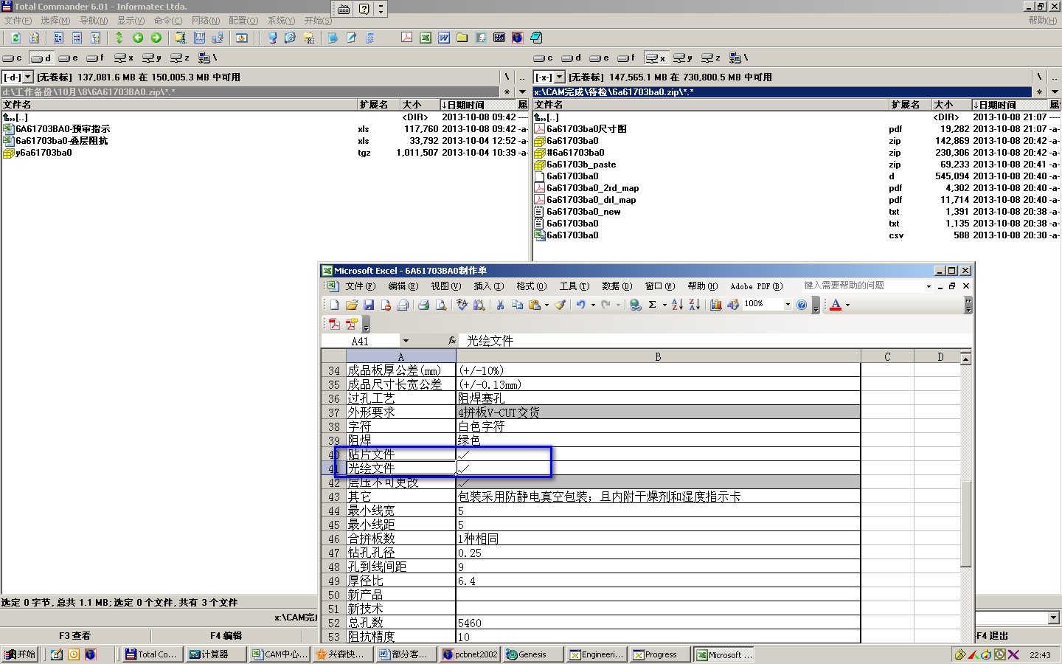Open the right panel [-x-] drive dropdown
The image size is (1062, 664).
[x=559, y=77]
